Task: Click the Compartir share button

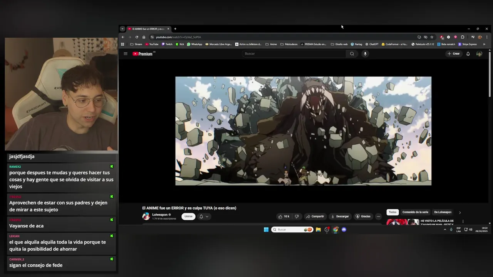Action: click(315, 217)
